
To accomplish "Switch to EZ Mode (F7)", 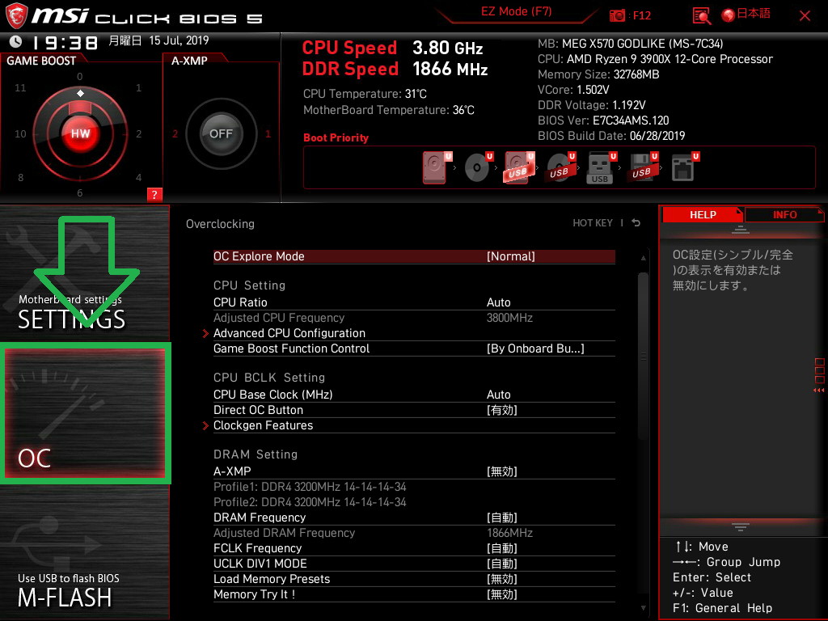I will [x=516, y=11].
